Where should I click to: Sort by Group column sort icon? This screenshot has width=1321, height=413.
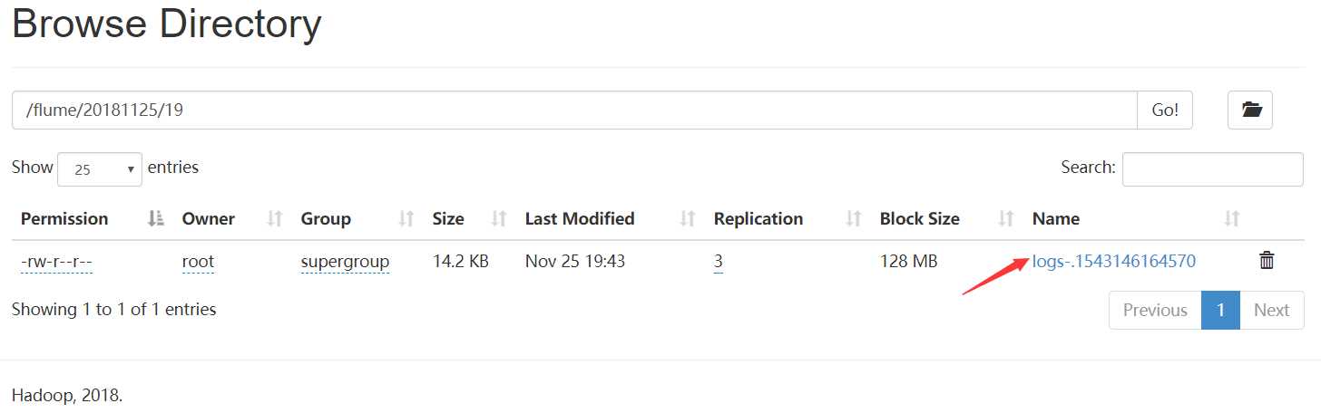(406, 218)
